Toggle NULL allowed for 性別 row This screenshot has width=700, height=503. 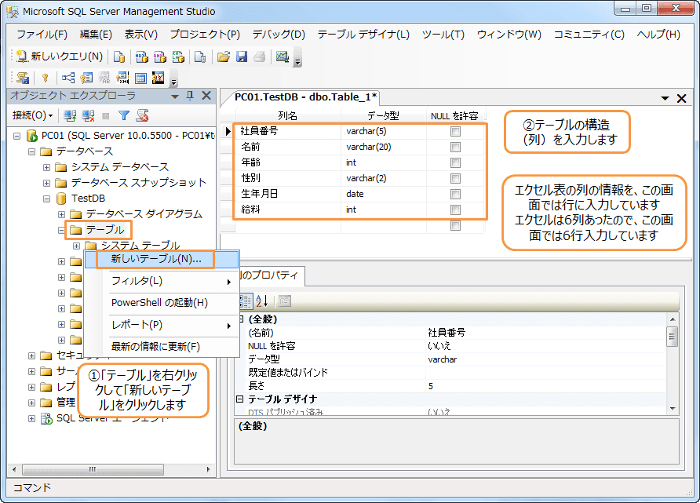455,179
